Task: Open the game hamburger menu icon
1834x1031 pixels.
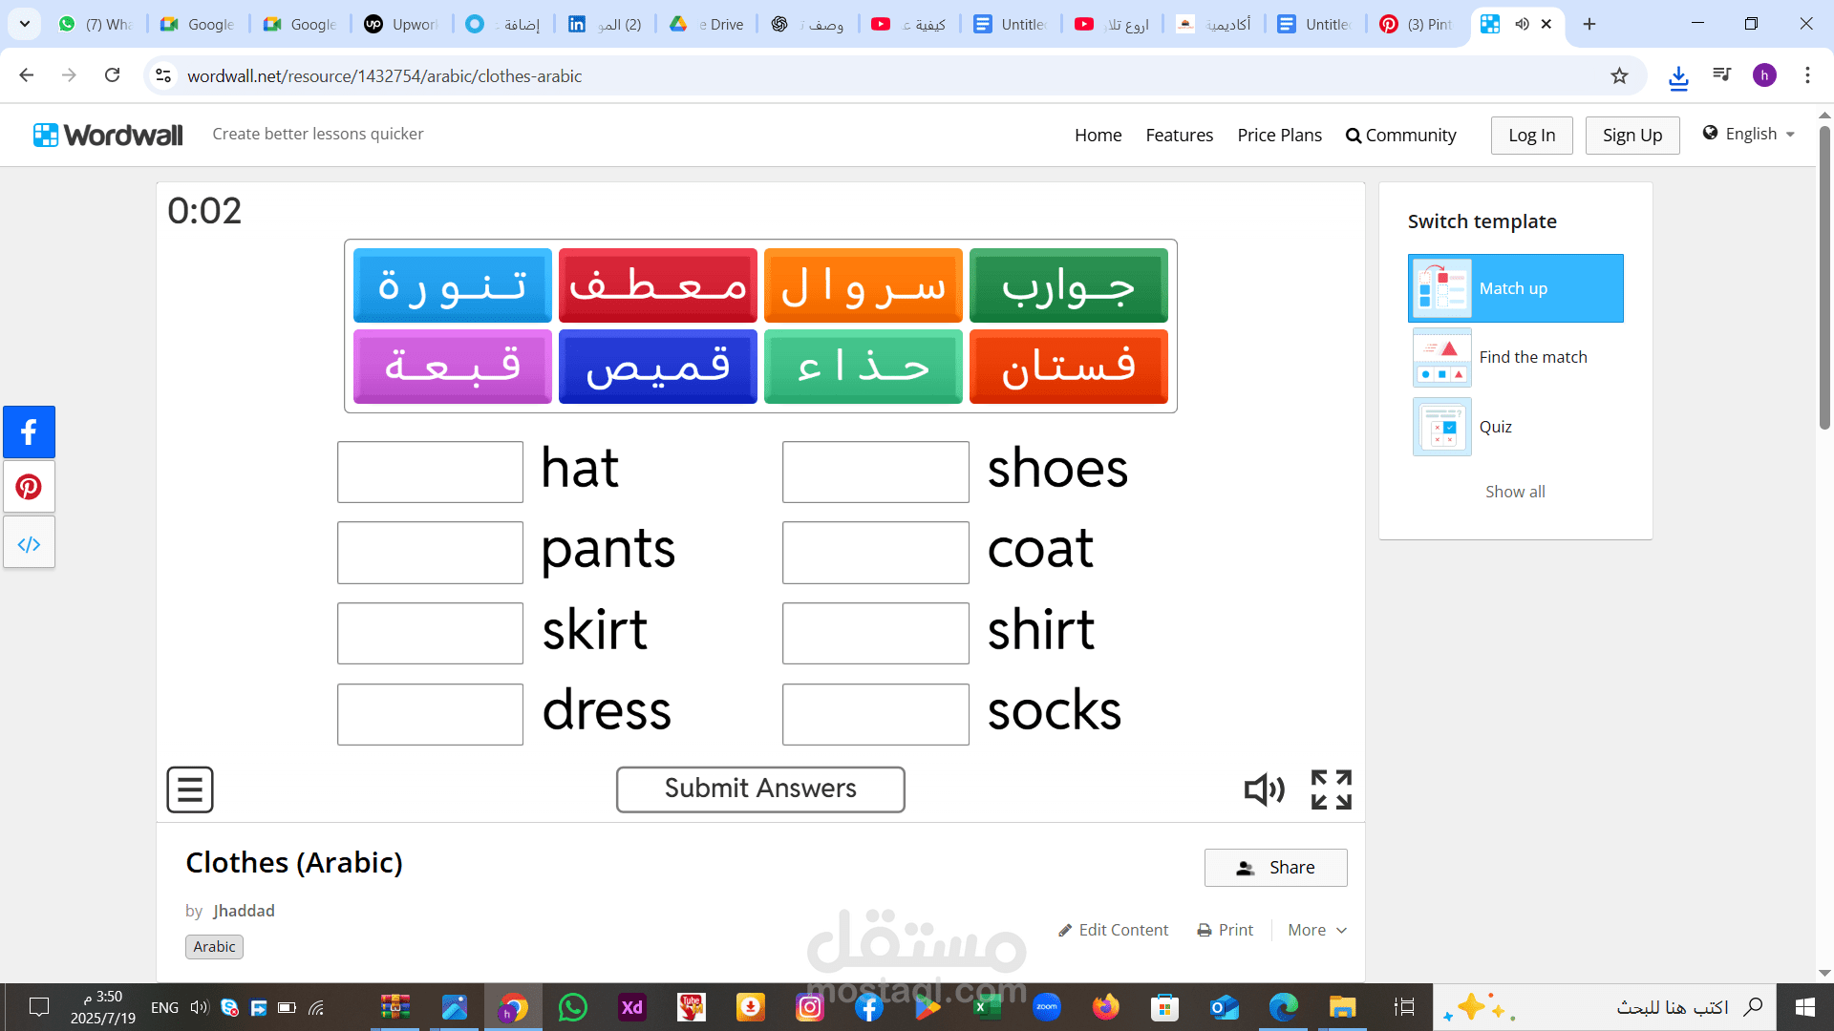Action: [190, 789]
